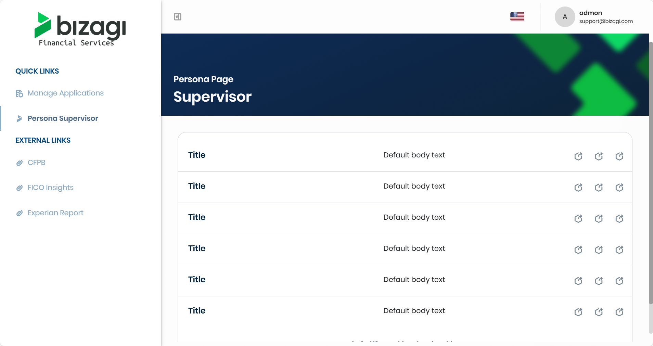Screen dimensions: 653x346
Task: Select the Manage Applications sidebar icon
Action: tap(19, 93)
